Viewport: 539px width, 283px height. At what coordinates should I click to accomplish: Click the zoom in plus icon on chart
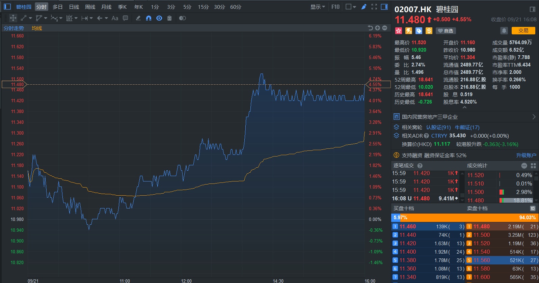(378, 28)
